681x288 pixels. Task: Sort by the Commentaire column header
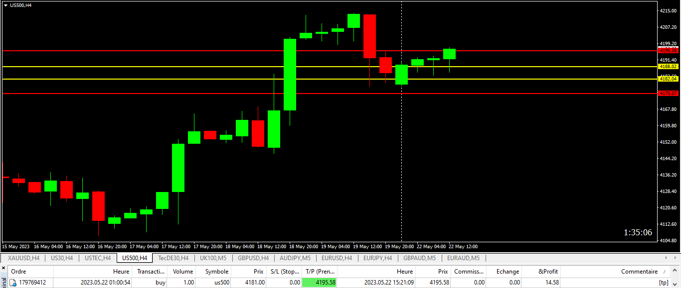coord(616,272)
